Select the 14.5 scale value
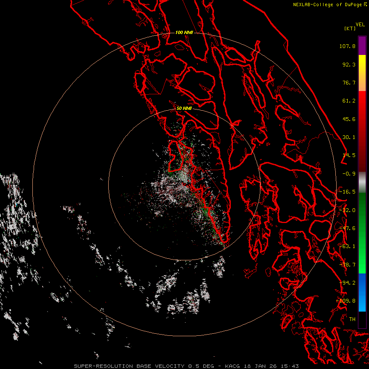 pos(349,155)
